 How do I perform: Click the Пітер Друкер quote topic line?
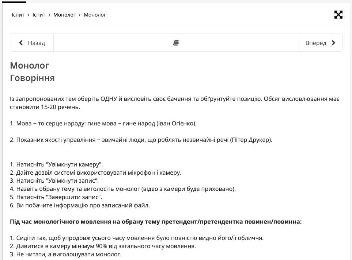click(141, 140)
